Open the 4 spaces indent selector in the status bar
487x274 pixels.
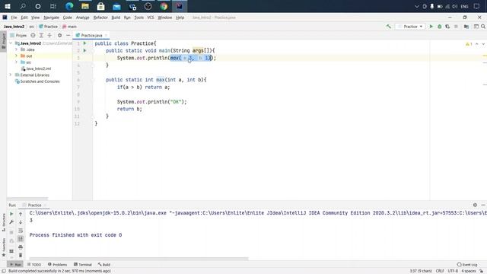tap(469, 271)
